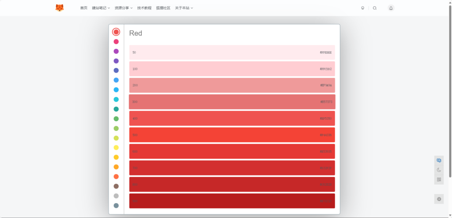Choose the Yellow palette dot
The width and height of the screenshot is (452, 218).
tap(116, 148)
